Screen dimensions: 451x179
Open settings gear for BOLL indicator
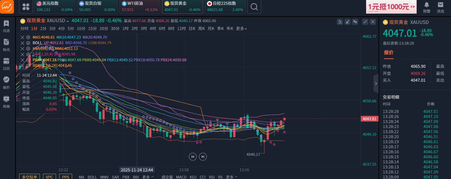pos(28,43)
